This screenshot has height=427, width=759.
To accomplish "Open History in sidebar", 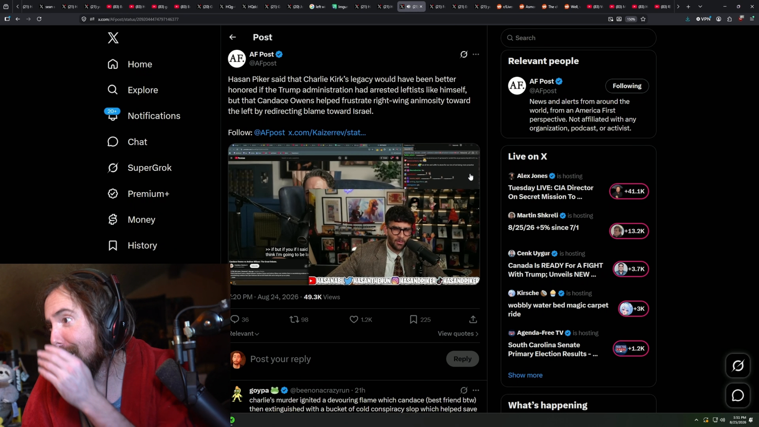I will [x=132, y=245].
